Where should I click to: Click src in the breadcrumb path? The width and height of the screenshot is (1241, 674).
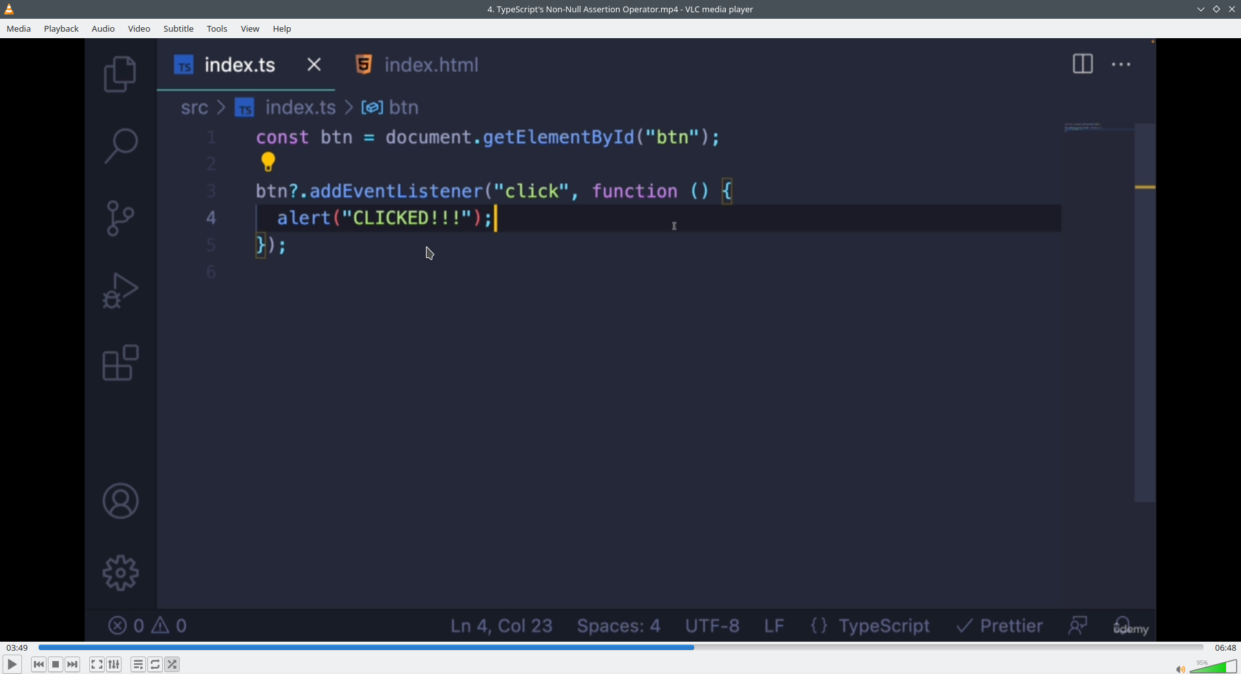pos(195,107)
